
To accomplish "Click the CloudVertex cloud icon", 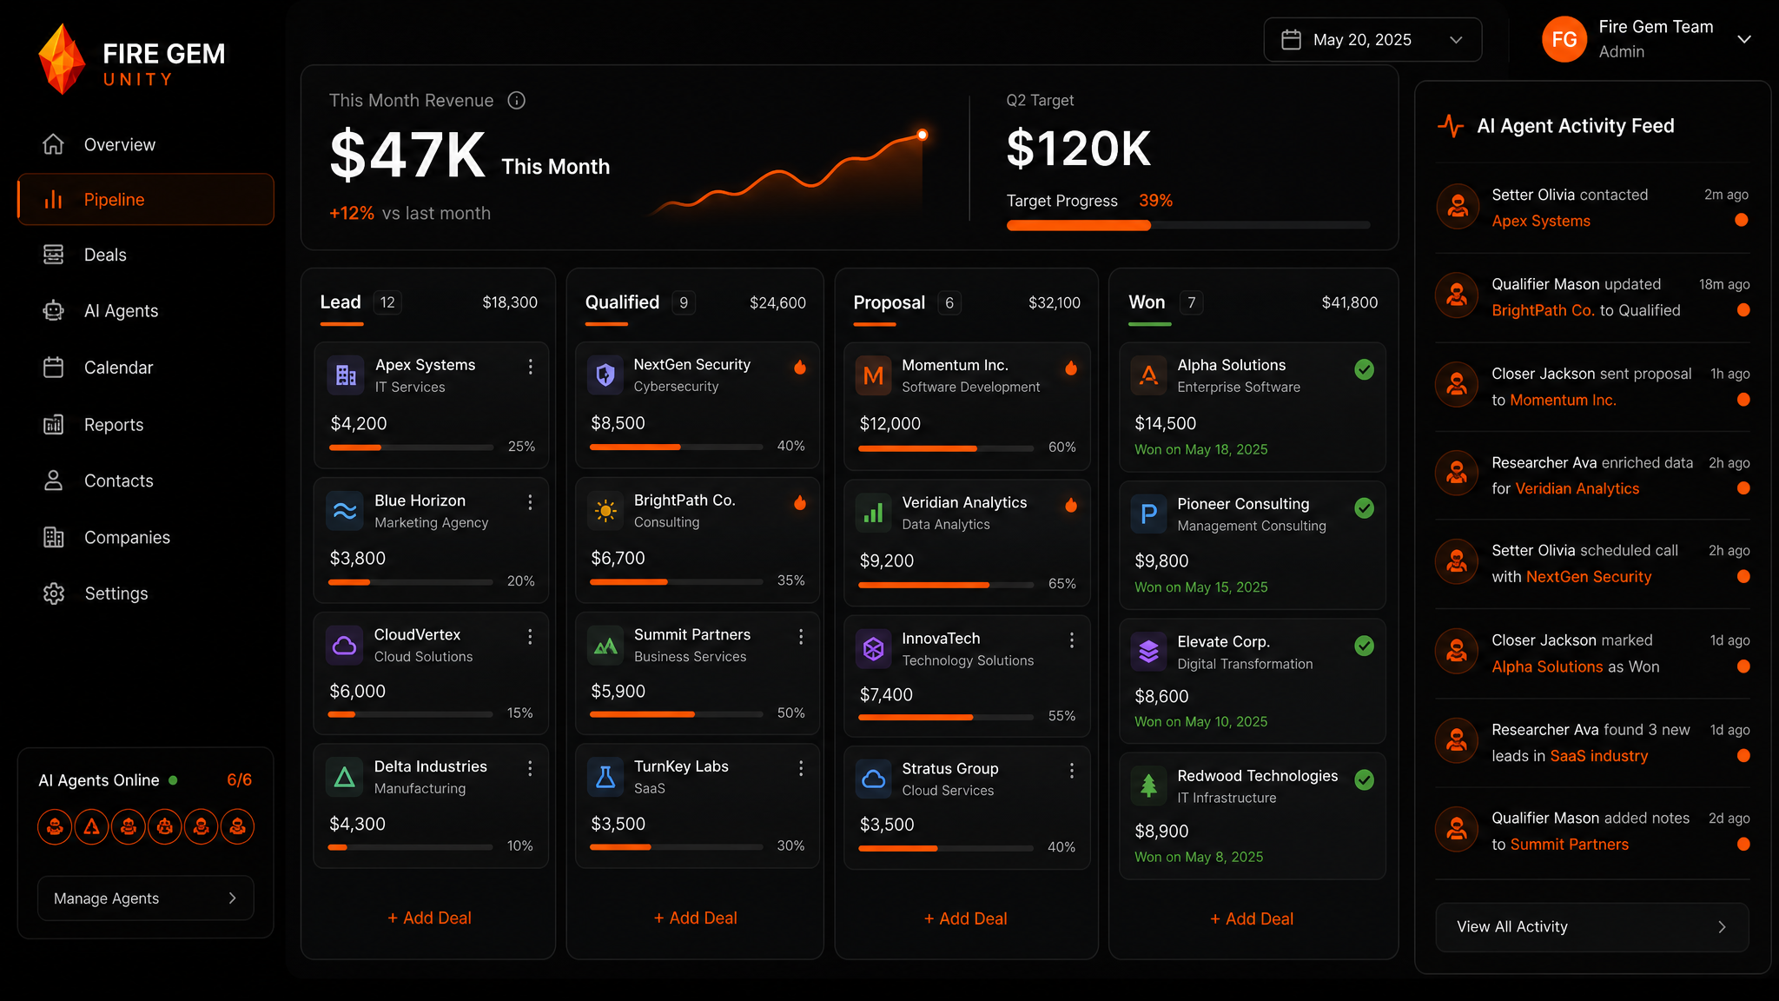I will pos(344,646).
